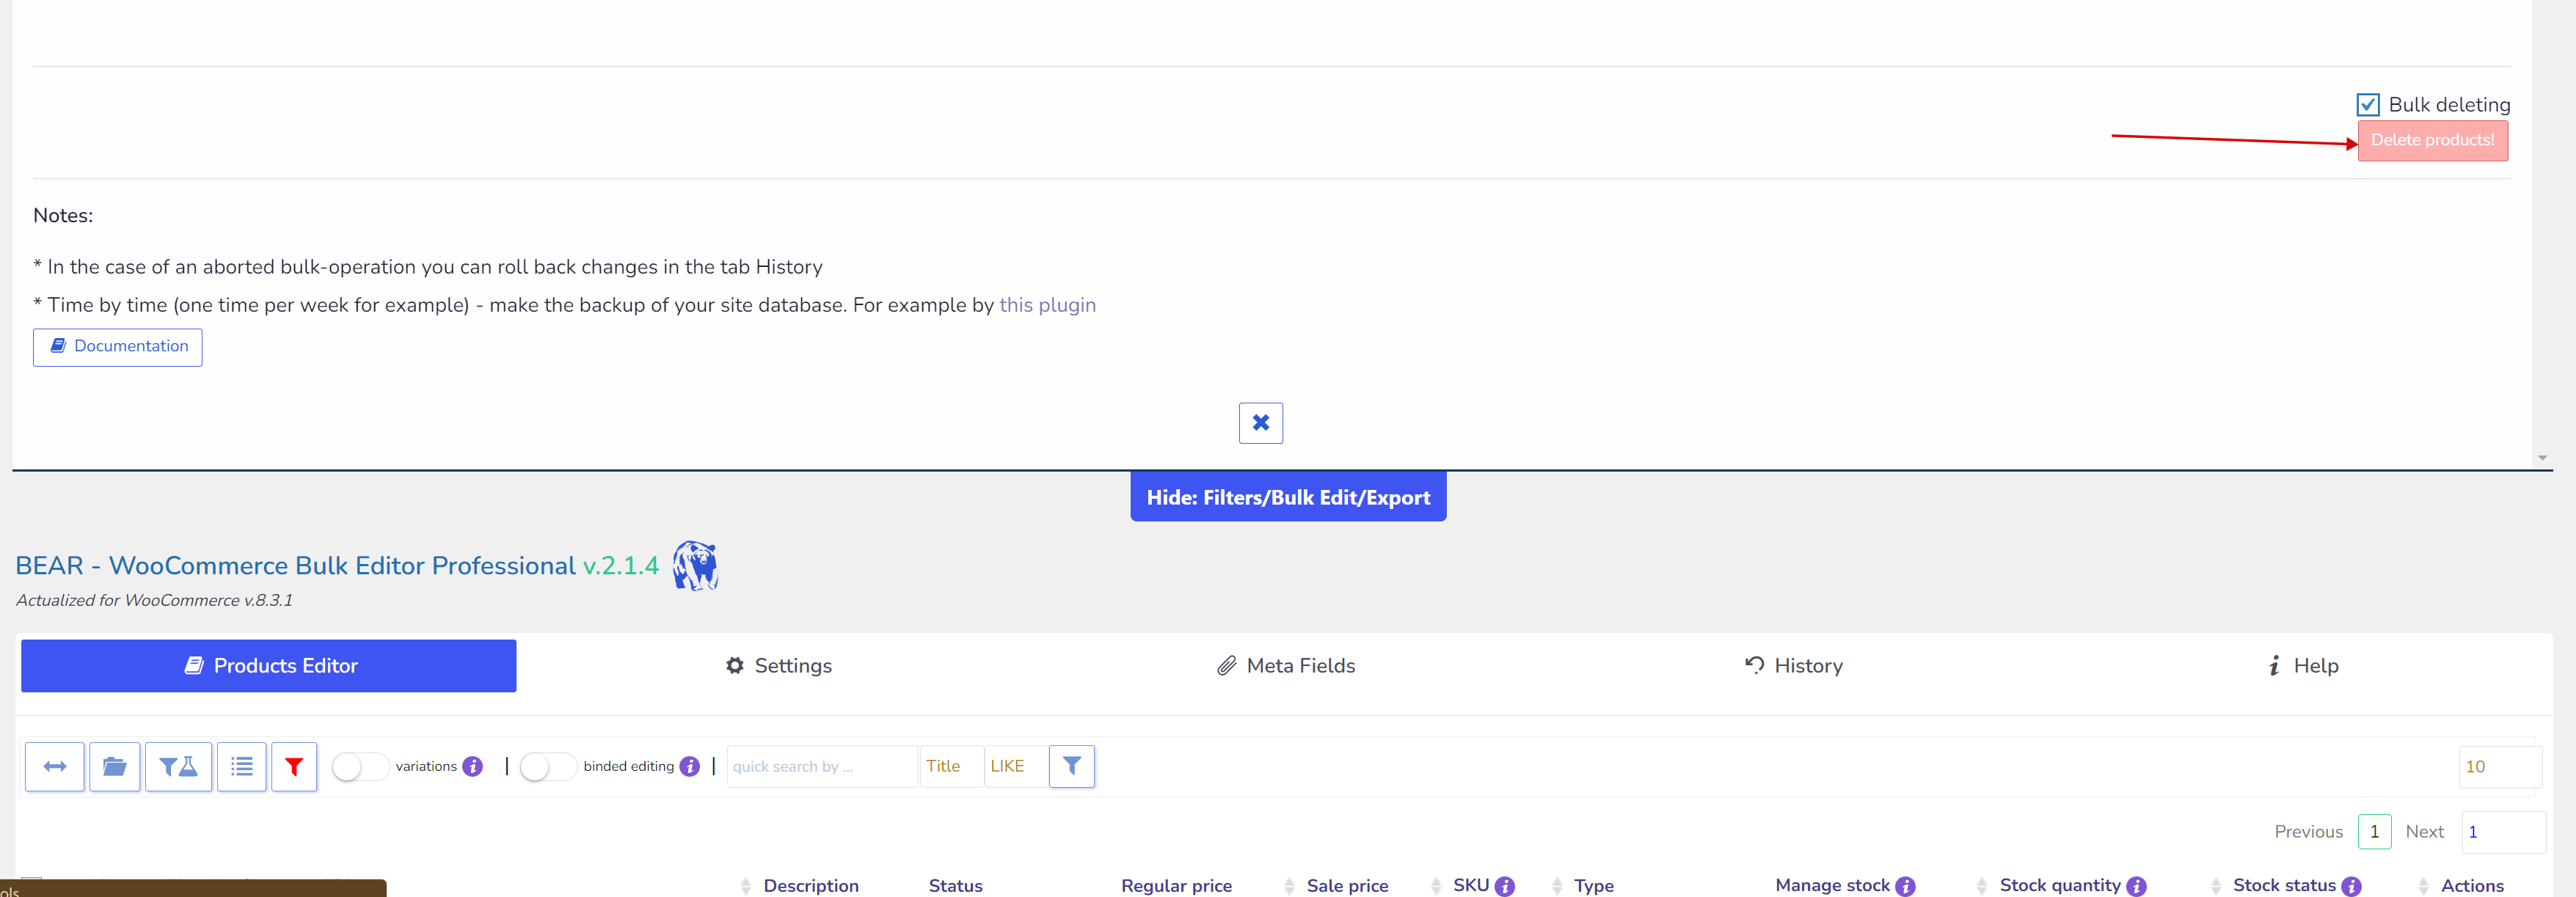The height and width of the screenshot is (897, 2576).
Task: Click the Manage stock column header
Action: pos(1832,886)
